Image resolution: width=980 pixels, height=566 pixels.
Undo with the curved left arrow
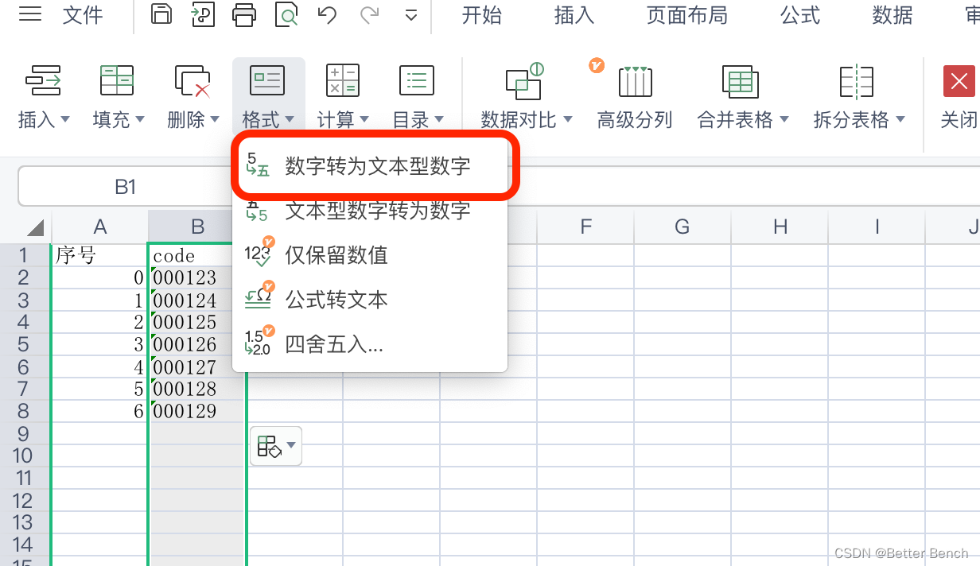pos(327,14)
